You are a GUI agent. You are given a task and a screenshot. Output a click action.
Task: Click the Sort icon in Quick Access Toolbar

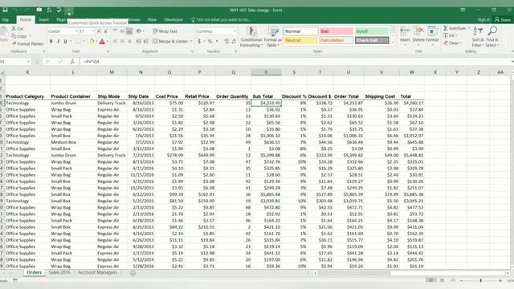tap(49, 10)
